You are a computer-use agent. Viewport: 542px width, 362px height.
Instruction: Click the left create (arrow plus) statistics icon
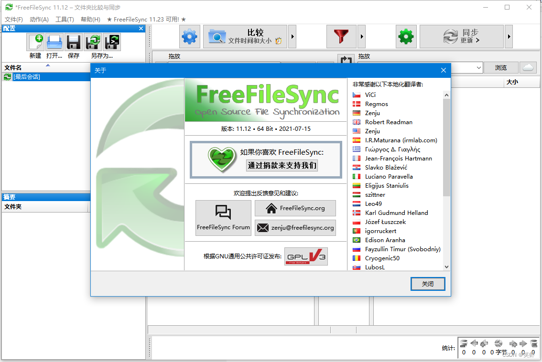click(484, 343)
